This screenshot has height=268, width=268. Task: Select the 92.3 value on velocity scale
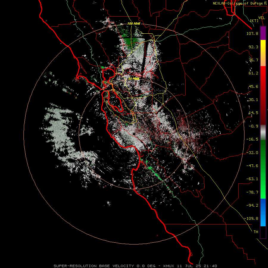point(253,47)
